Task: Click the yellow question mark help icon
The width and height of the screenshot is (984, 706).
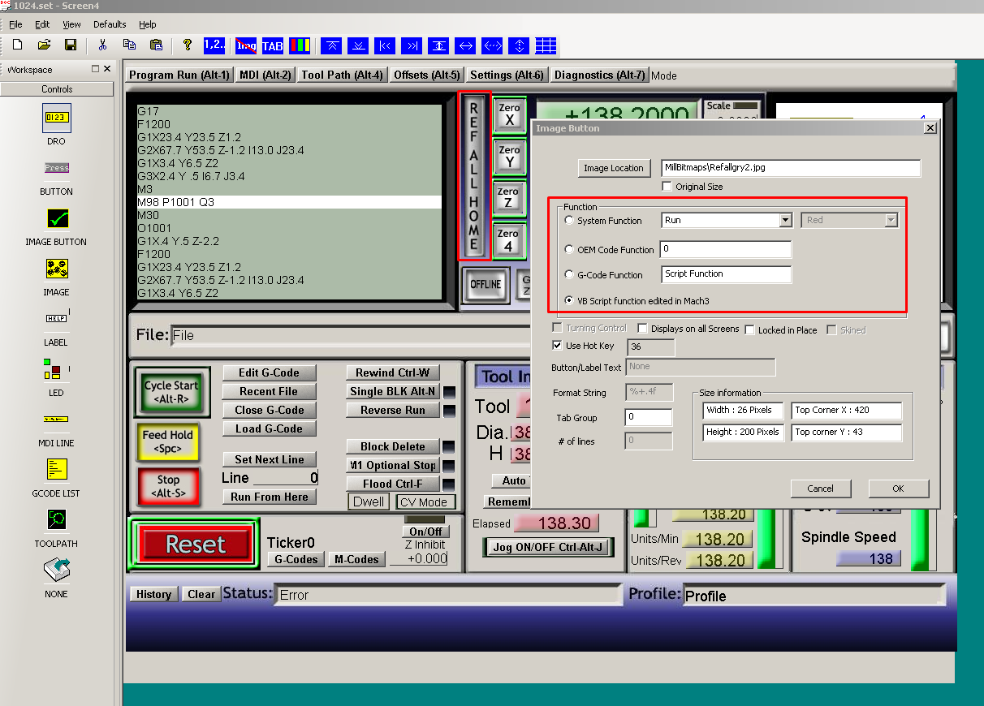Action: [188, 45]
